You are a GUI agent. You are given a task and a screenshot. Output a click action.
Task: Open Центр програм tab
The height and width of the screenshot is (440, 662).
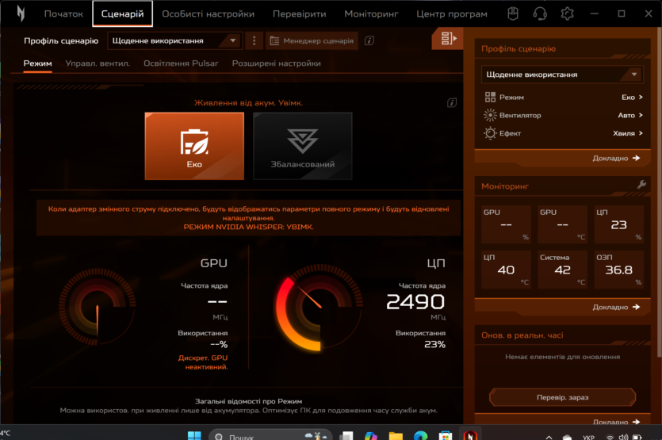point(452,14)
